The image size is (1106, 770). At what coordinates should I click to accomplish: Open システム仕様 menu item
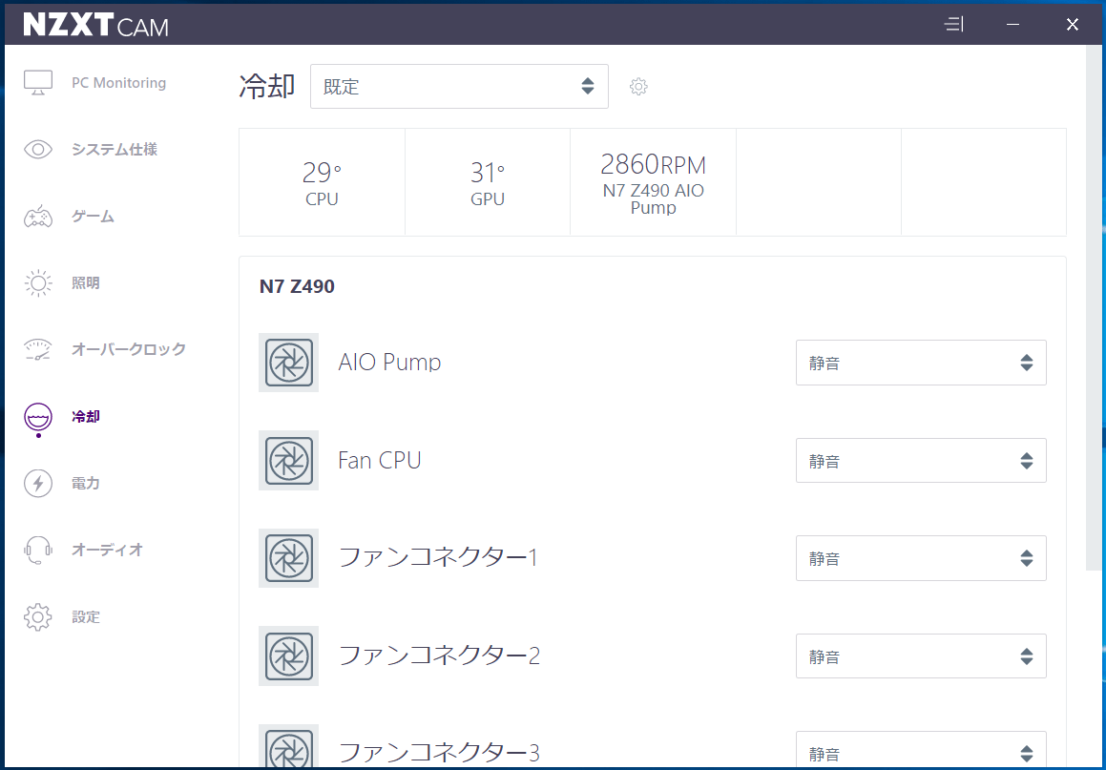coord(115,150)
